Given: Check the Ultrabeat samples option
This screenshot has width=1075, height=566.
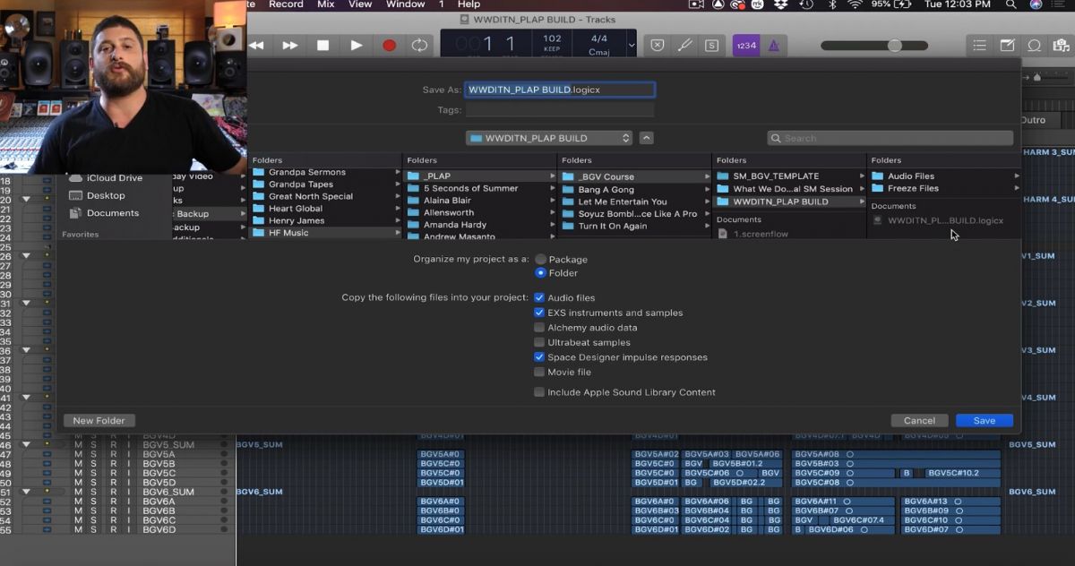Looking at the screenshot, I should [x=539, y=342].
